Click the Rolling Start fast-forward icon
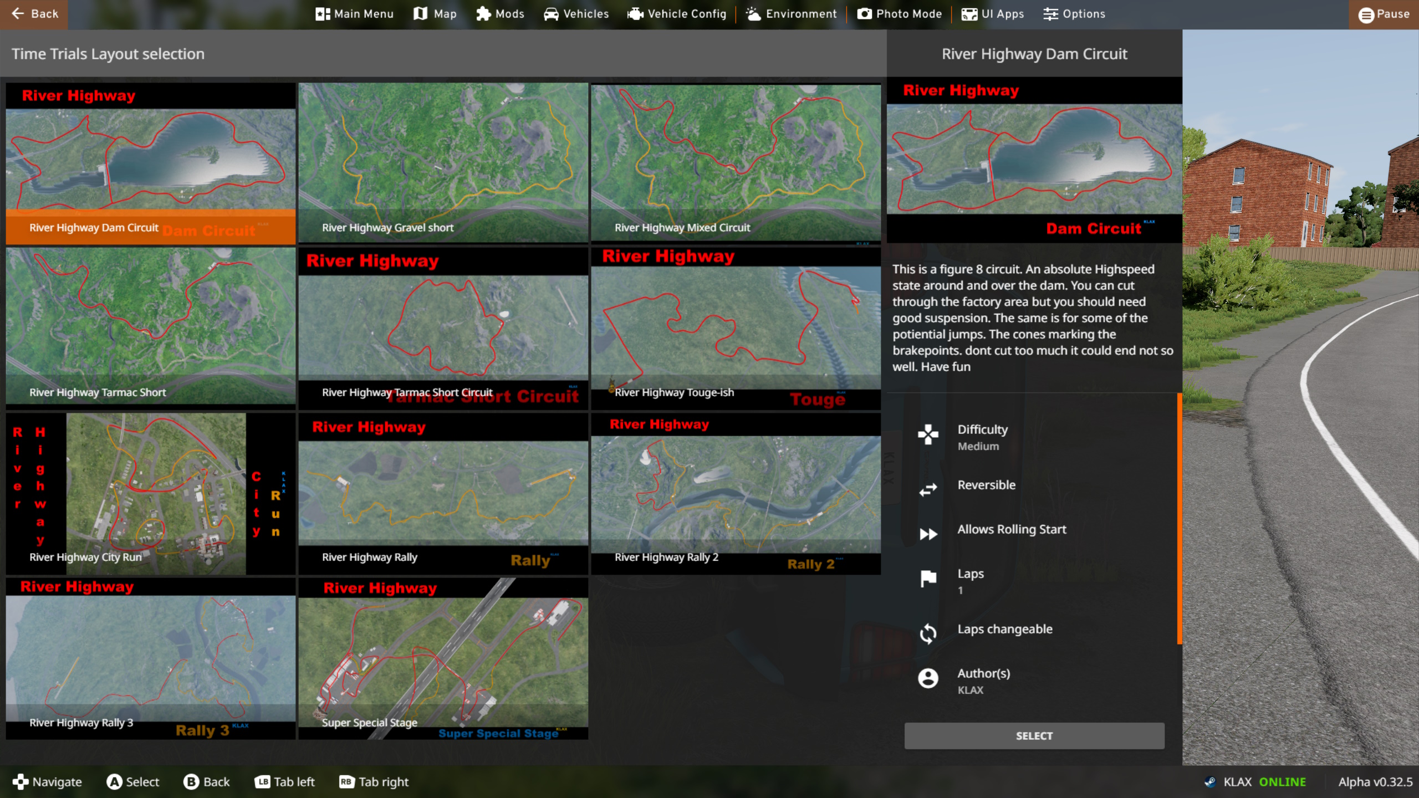The width and height of the screenshot is (1419, 798). click(928, 534)
